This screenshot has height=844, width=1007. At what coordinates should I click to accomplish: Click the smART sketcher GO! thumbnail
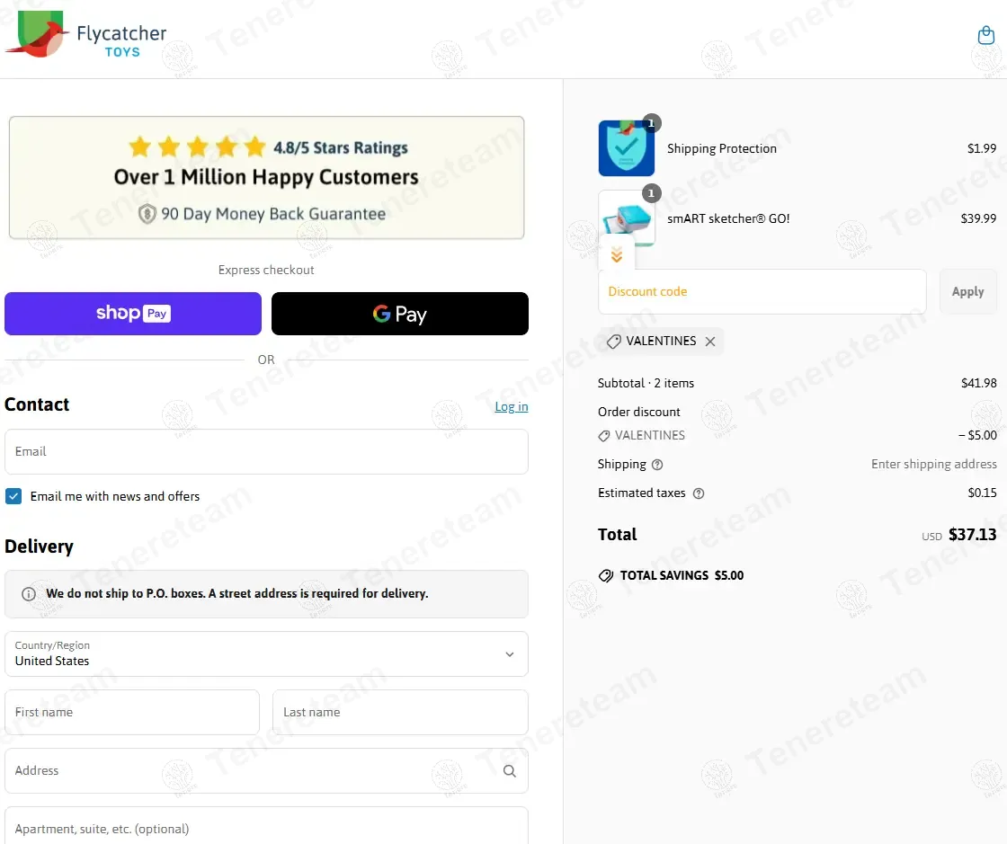[627, 218]
